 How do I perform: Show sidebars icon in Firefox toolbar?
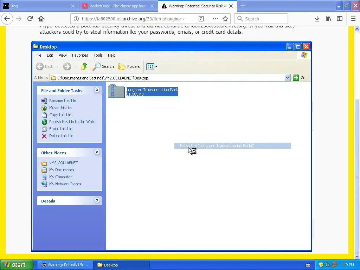coord(340,19)
